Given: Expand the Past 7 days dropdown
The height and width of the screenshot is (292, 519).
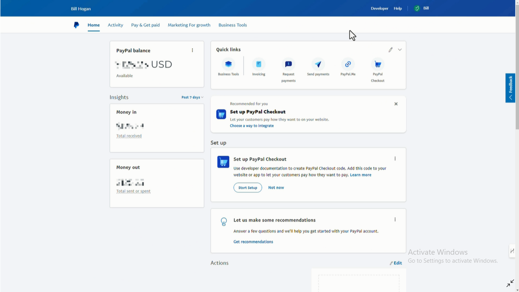Looking at the screenshot, I should coord(192,97).
